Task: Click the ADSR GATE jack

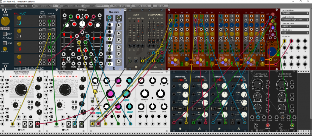Action: 130,61
